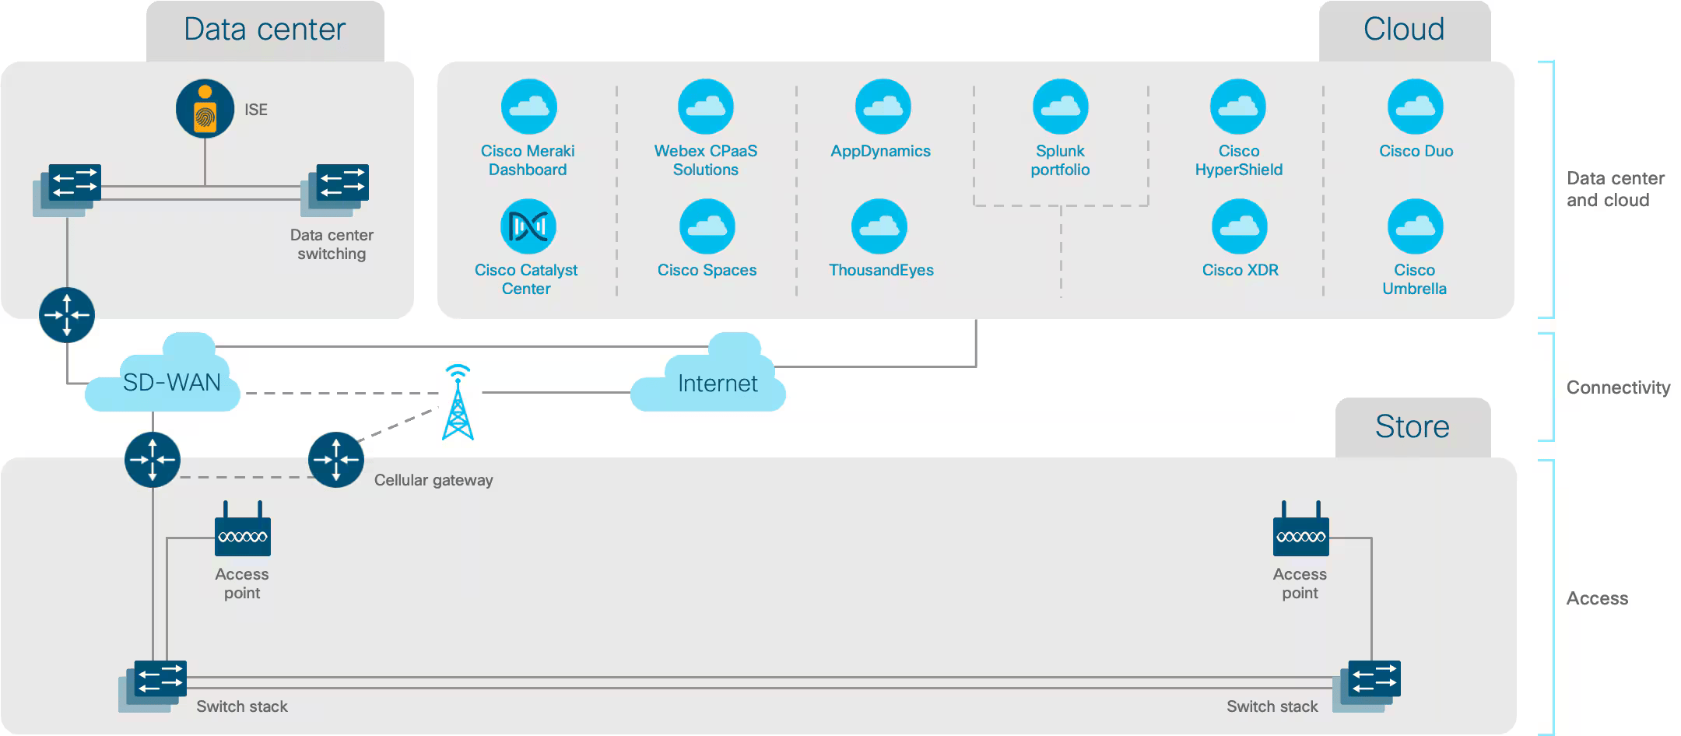Click the 'Cisco Spaces' text
The height and width of the screenshot is (736, 1681).
pyautogui.click(x=707, y=270)
